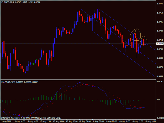Viewport: 164px width, 123px height.
Task: Click the -0.00166 MACD scale value
Action: [x=160, y=118]
